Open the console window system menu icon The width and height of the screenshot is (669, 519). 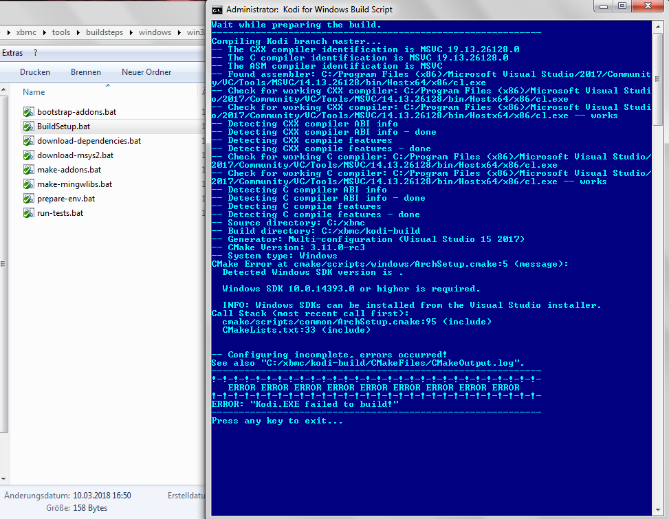click(x=217, y=10)
